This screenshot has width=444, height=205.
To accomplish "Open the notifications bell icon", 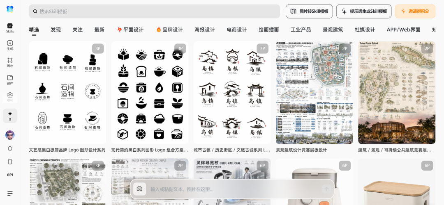I will 10,148.
